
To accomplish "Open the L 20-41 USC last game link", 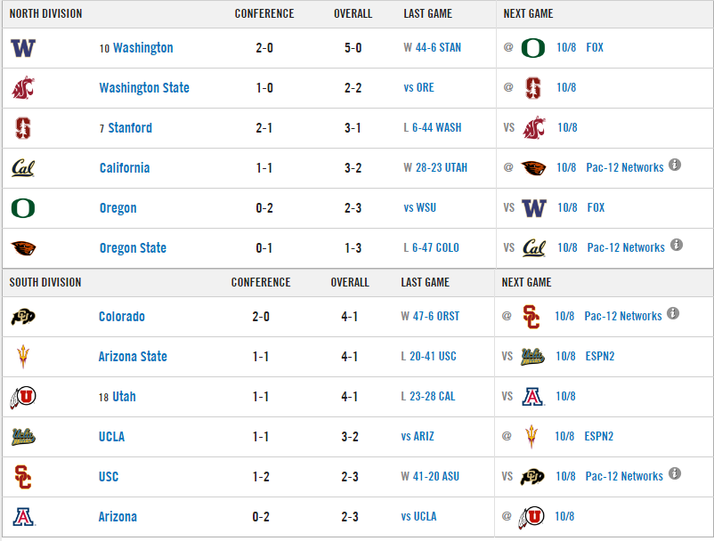I will (x=428, y=356).
